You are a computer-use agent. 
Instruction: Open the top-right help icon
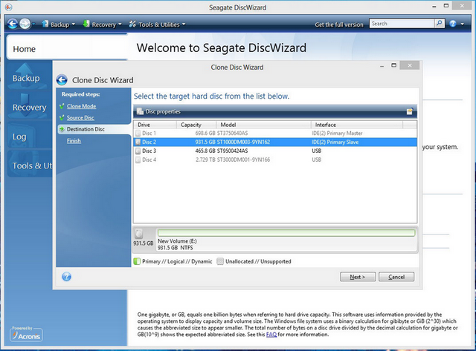(453, 24)
